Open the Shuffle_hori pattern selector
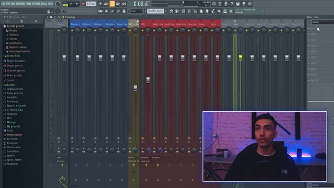Image resolution: width=334 pixels, height=188 pixels. [x=156, y=11]
